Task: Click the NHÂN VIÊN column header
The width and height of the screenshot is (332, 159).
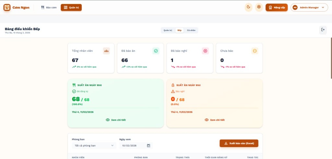Action: 78,157
